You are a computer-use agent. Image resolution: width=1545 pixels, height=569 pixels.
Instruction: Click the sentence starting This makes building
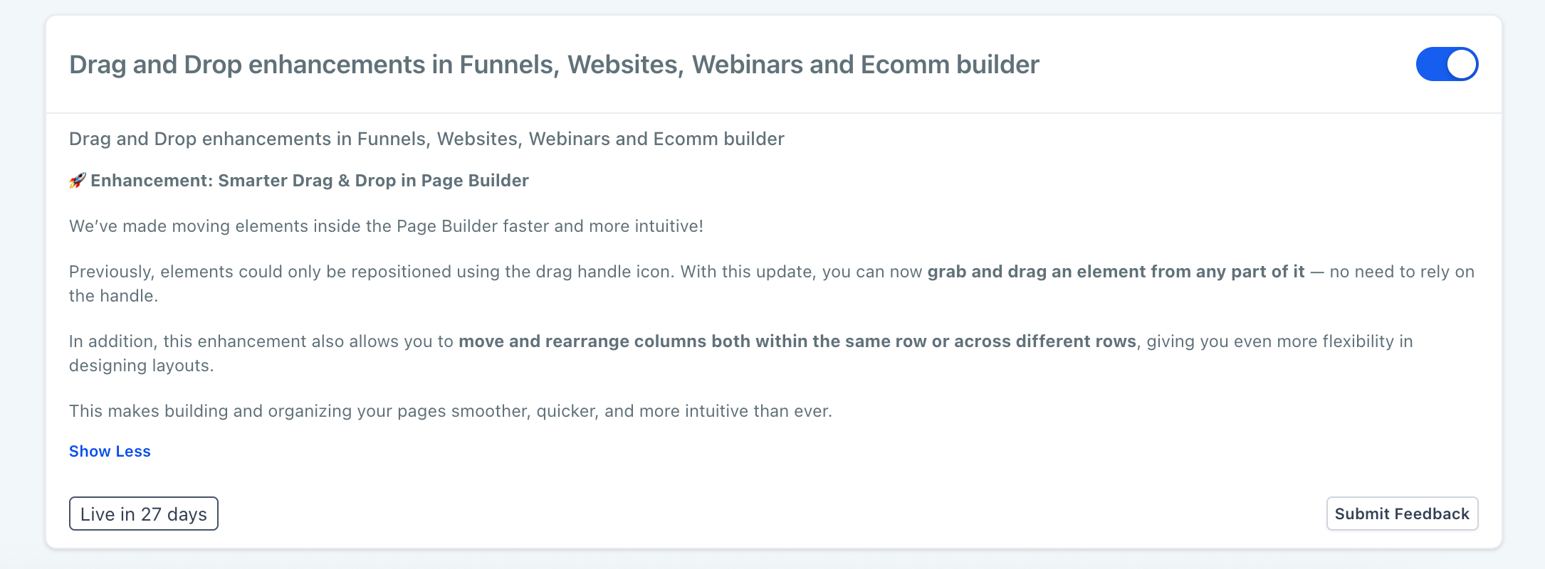point(451,411)
